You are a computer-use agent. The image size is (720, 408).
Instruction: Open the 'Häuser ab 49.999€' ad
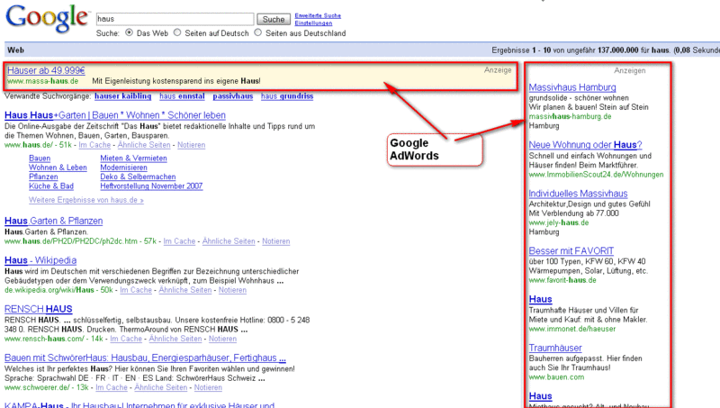click(46, 70)
